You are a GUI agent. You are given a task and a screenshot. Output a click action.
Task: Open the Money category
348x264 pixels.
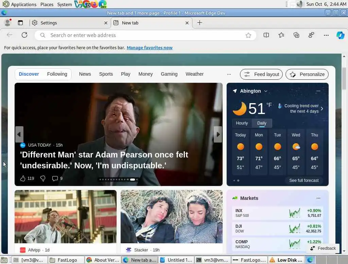coord(145,74)
